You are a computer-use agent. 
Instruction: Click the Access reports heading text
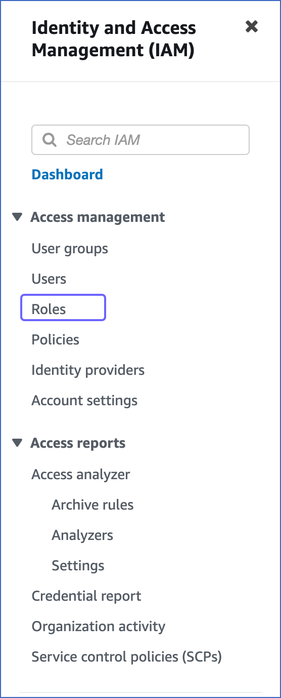click(78, 443)
